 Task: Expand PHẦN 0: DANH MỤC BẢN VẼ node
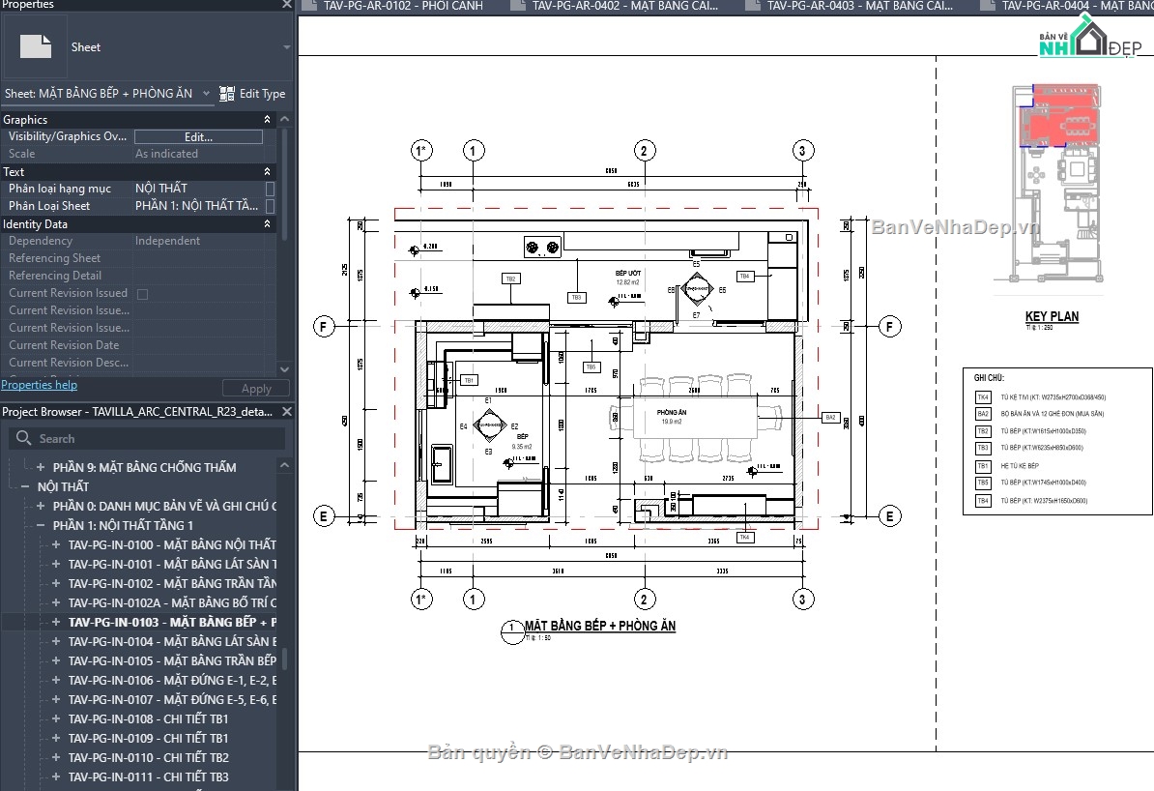click(x=41, y=506)
